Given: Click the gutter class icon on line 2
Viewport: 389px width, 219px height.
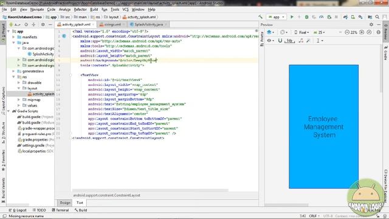Looking at the screenshot, I should click(64, 36).
